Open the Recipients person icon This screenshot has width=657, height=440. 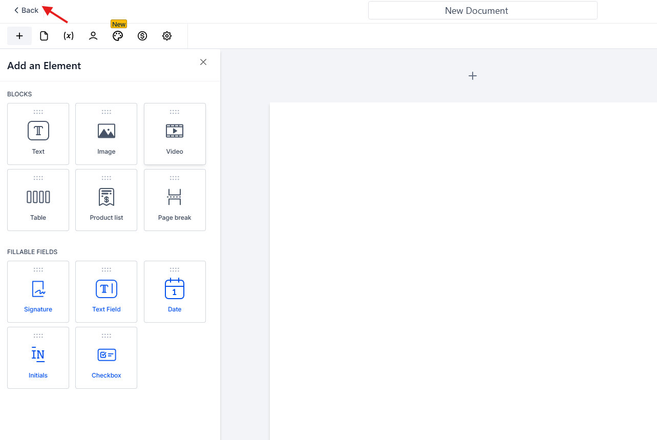93,36
